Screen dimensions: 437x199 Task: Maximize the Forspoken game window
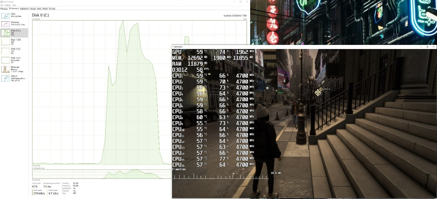point(427,47)
